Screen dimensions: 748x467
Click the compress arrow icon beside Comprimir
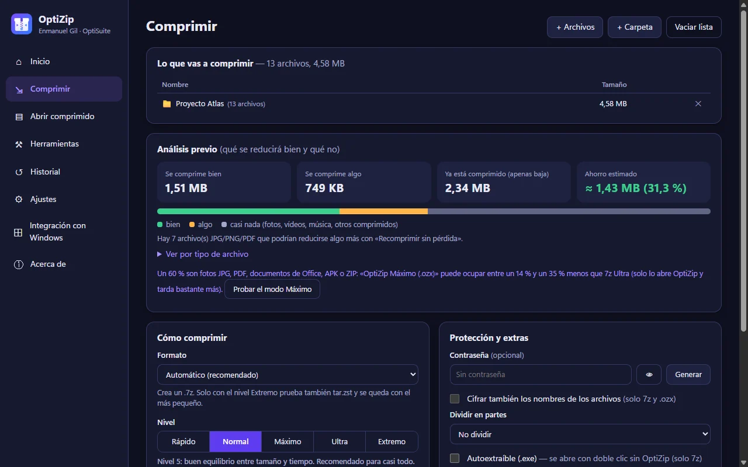pos(19,89)
